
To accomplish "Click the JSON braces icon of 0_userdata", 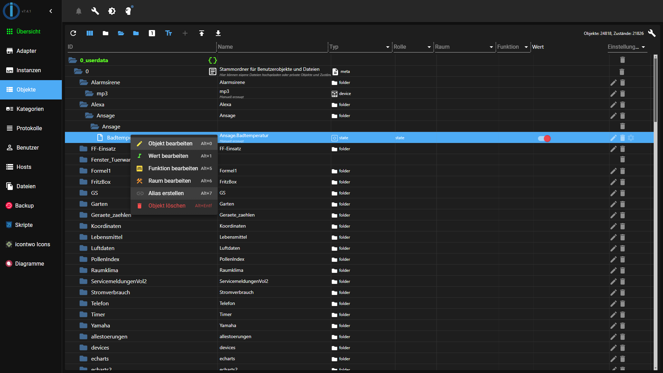I will point(213,60).
